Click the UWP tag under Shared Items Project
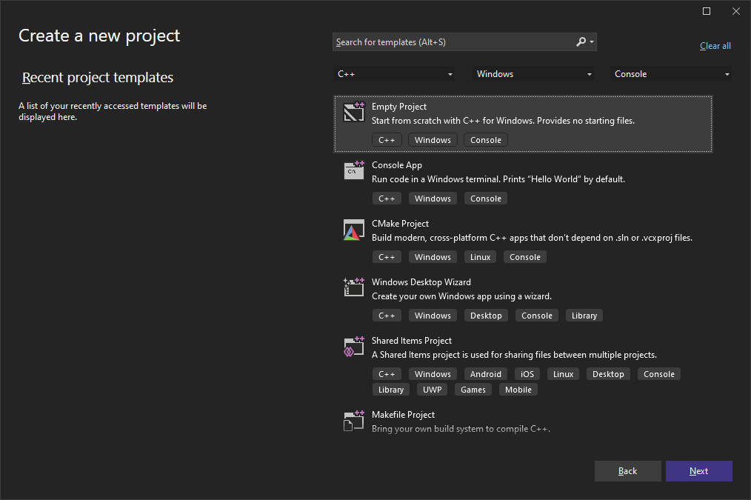 (432, 390)
